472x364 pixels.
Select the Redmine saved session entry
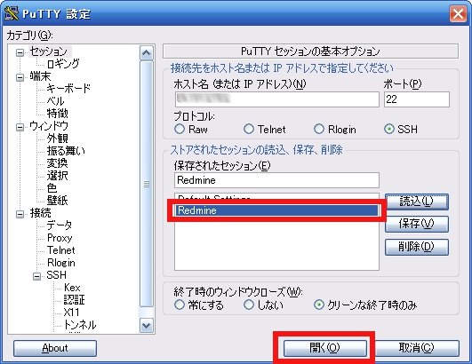click(276, 210)
